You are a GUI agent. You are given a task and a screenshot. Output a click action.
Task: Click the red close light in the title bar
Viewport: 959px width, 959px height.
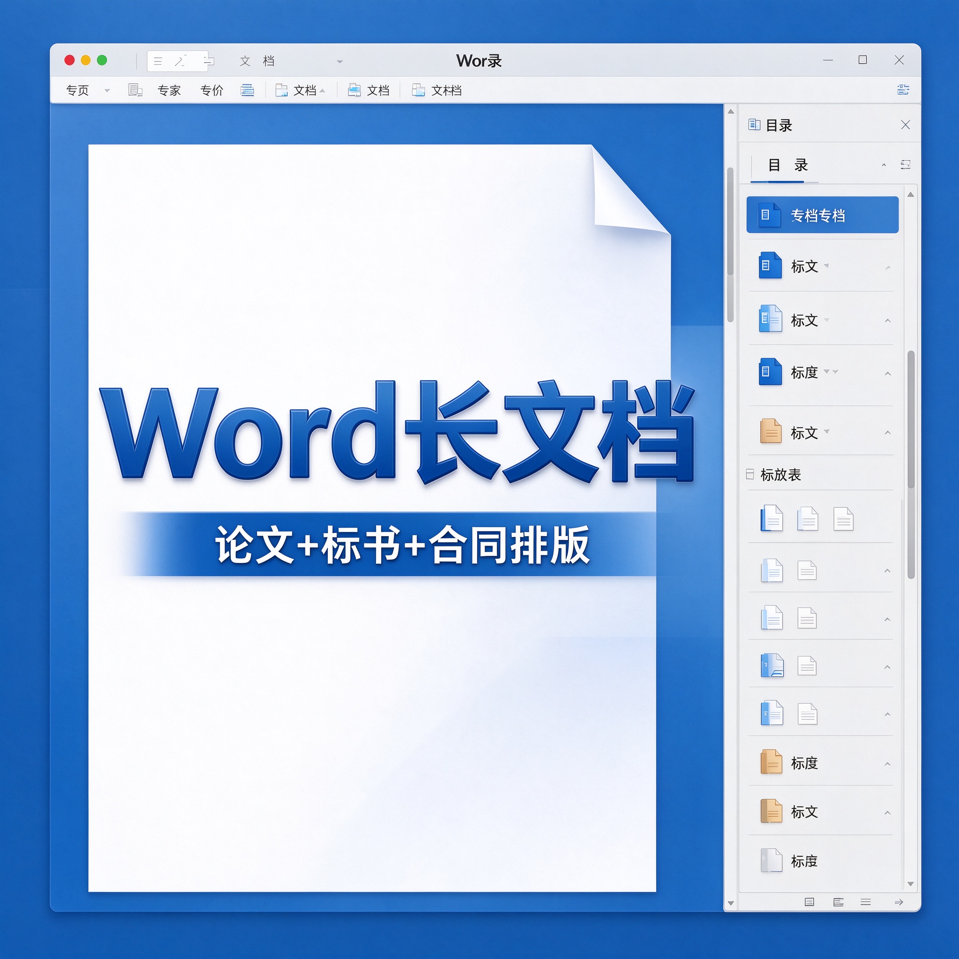tap(69, 60)
